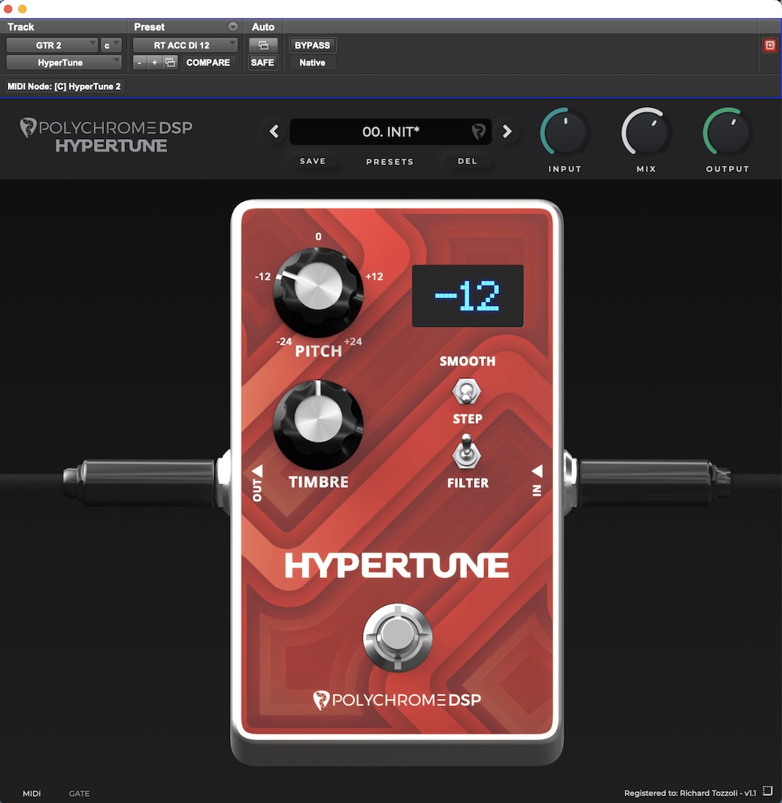Click the plectrum icon inside the preset name display
782x803 pixels.
click(479, 131)
